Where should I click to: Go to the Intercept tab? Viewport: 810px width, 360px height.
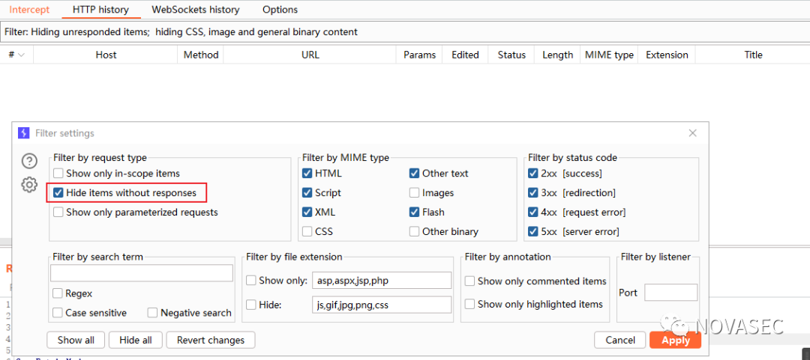[x=29, y=10]
